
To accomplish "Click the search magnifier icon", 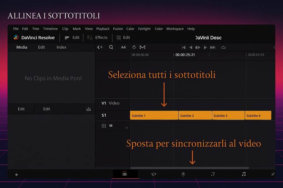I will point(111,47).
